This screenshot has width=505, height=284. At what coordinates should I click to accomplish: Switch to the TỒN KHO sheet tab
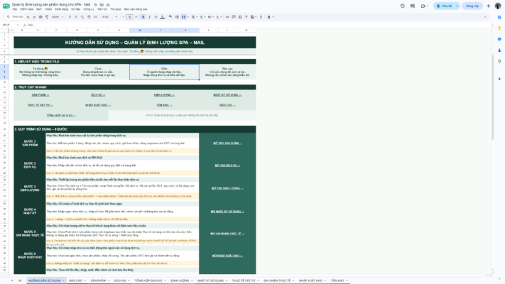click(x=337, y=280)
